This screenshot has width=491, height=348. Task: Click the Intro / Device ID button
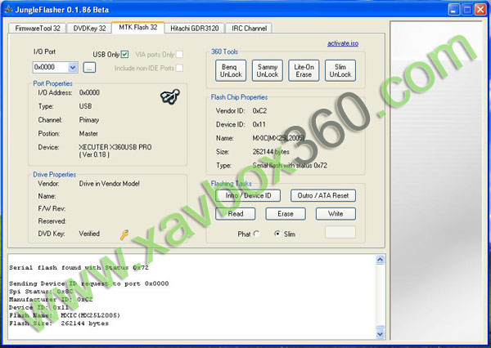coord(248,195)
